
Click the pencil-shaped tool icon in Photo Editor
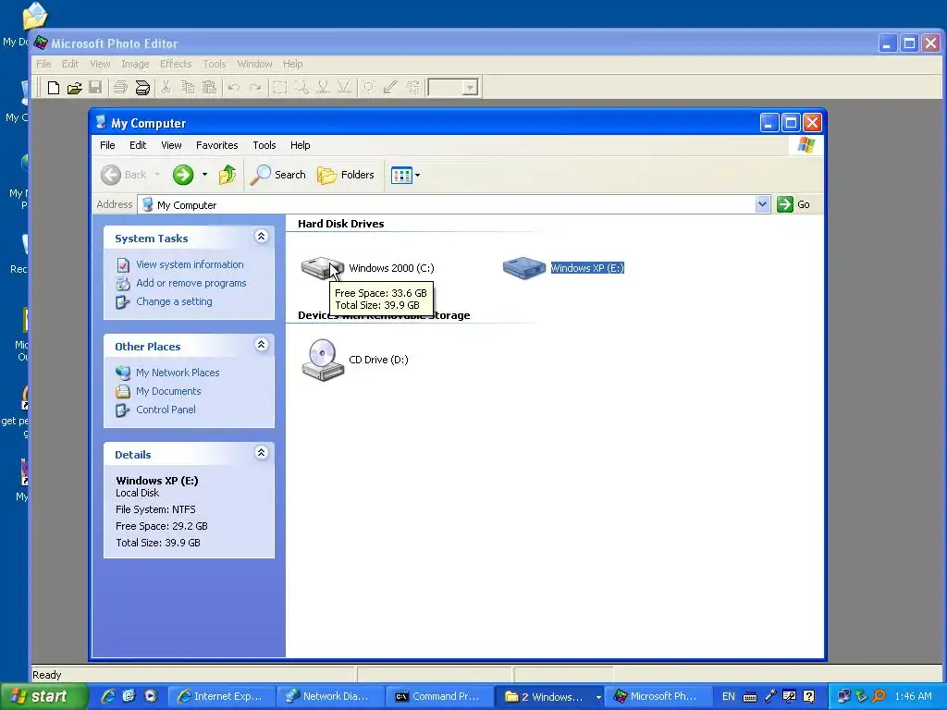pos(391,88)
